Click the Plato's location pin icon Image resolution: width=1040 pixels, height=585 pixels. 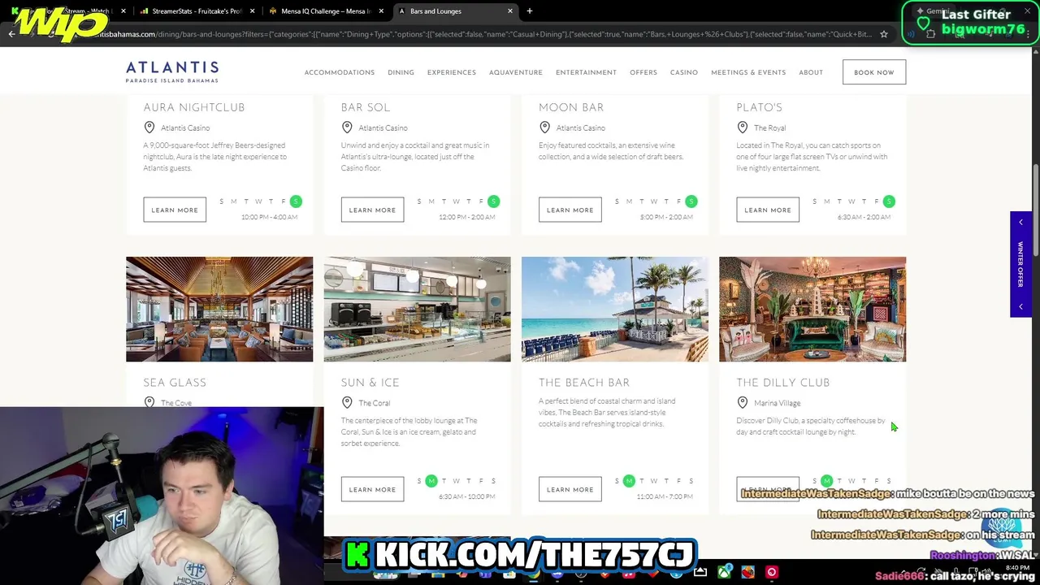(x=743, y=128)
